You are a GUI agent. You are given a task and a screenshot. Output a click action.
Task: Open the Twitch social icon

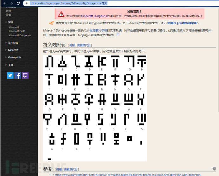25,75
